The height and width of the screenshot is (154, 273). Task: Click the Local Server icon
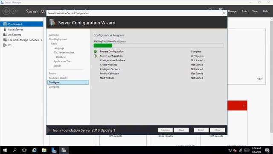coord(5,30)
